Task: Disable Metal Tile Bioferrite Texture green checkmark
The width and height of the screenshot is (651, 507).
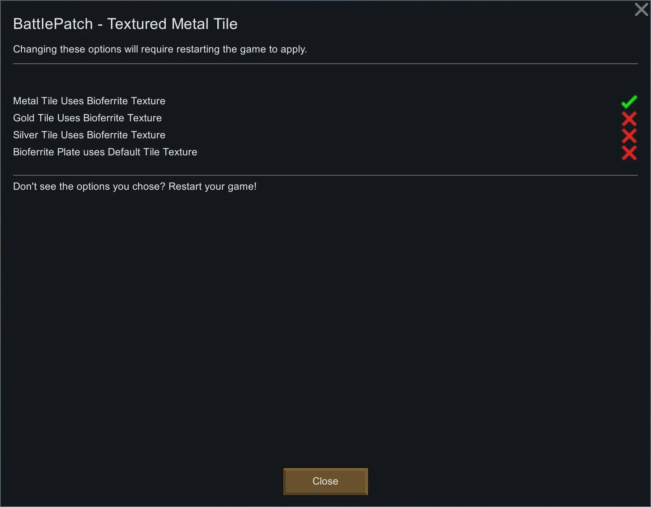Action: coord(629,102)
